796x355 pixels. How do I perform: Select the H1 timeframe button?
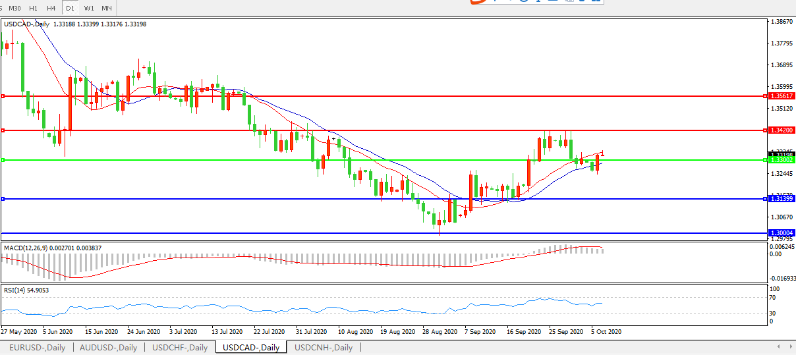[33, 8]
